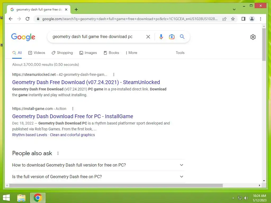This screenshot has height=203, width=271.
Task: Open File Explorer from taskbar
Action: click(x=21, y=198)
